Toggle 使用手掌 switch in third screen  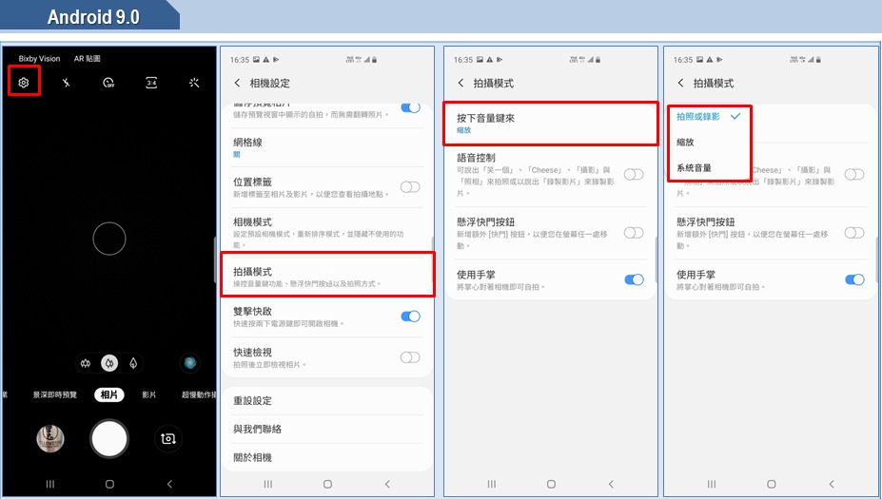634,279
